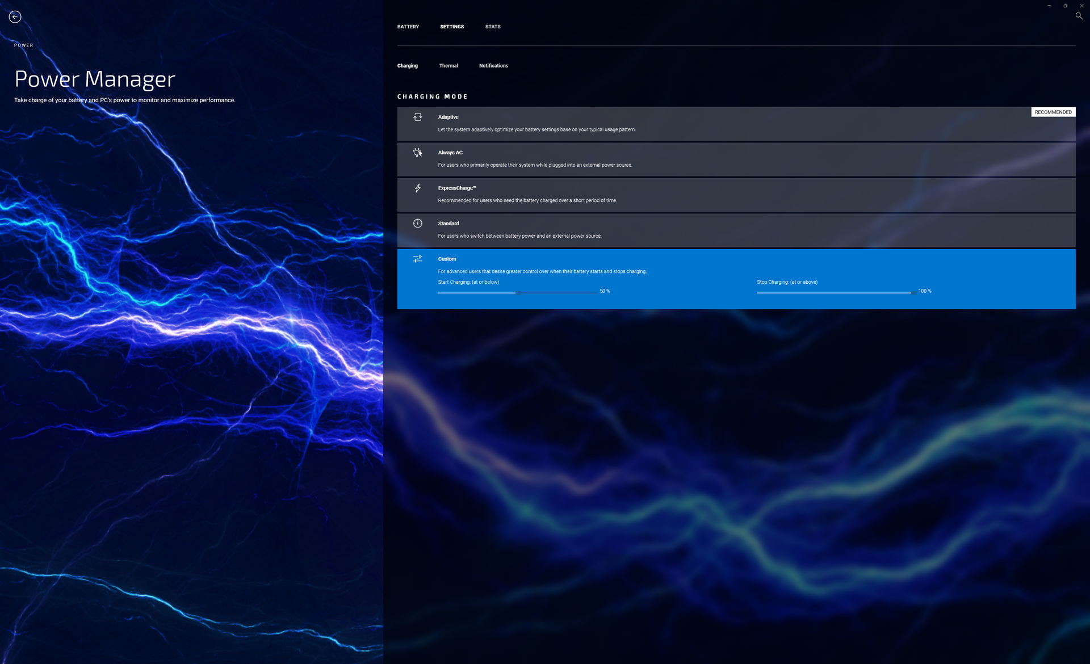The image size is (1090, 664).
Task: Click the Charging sub-tab
Action: click(x=407, y=66)
